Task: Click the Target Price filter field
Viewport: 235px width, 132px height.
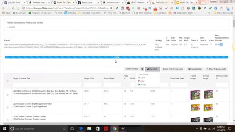Action: pyautogui.click(x=92, y=85)
